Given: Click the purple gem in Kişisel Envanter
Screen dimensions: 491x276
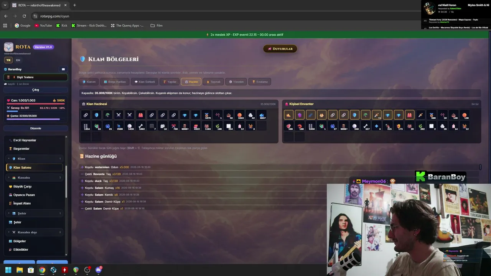Looking at the screenshot, I should click(300, 115).
